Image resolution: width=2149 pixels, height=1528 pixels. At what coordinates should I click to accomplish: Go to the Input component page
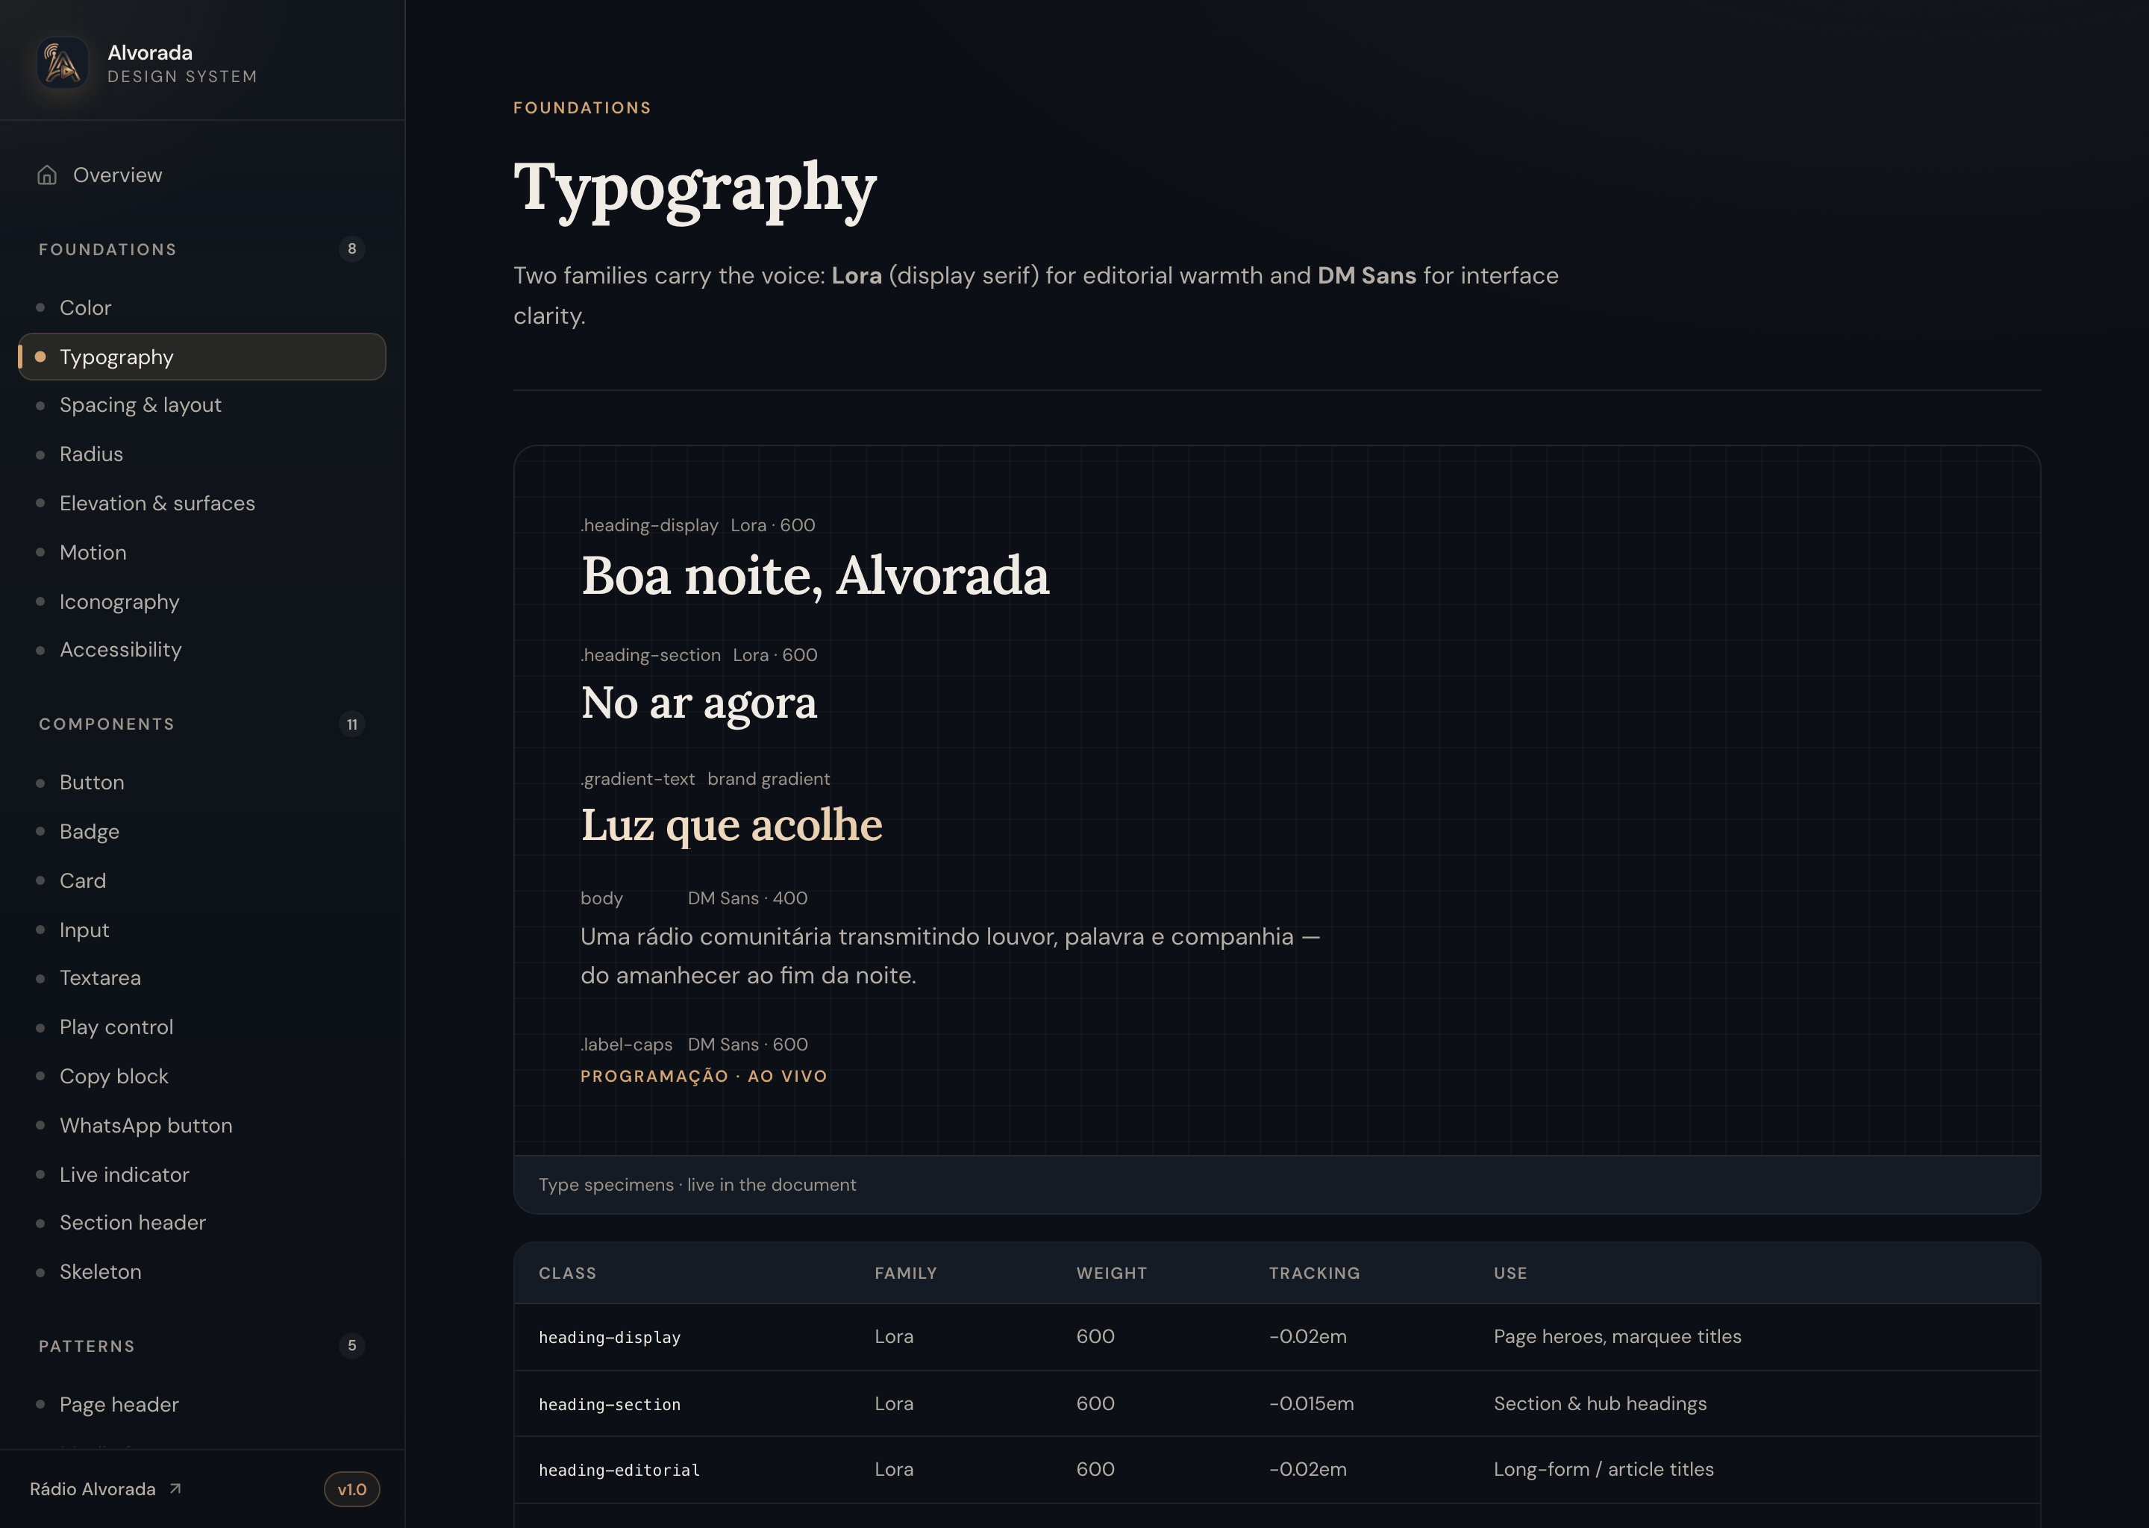tap(201, 930)
